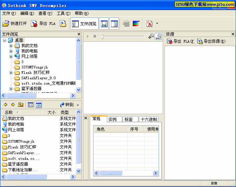
Task: Expand 网上邻居 in the tree
Action: tap(11, 56)
